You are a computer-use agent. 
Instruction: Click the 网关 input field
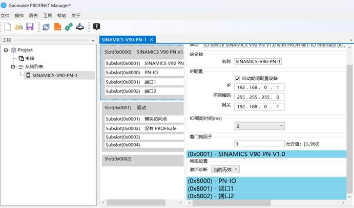pos(259,107)
